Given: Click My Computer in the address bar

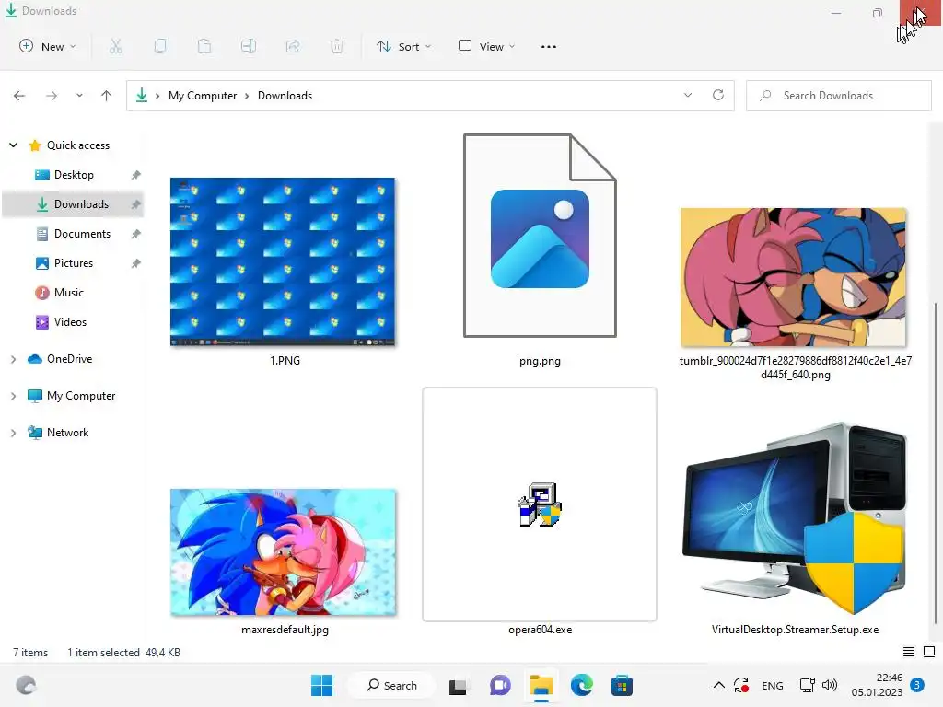Looking at the screenshot, I should (203, 96).
